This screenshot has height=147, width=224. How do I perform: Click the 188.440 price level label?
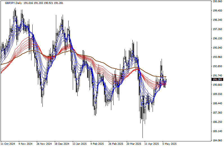[217, 103]
